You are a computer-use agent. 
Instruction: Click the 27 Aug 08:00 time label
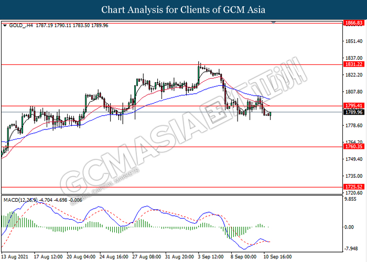coord(147,257)
